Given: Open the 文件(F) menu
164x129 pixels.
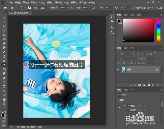Looking at the screenshot, I should coord(10,2).
